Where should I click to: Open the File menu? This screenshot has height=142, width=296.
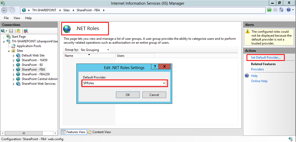point(6,18)
